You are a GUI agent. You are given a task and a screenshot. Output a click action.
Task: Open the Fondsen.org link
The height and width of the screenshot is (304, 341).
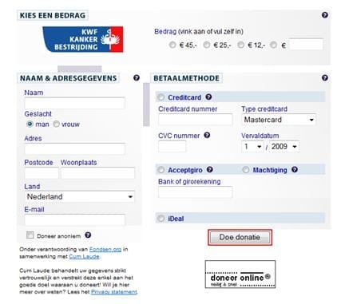click(105, 250)
